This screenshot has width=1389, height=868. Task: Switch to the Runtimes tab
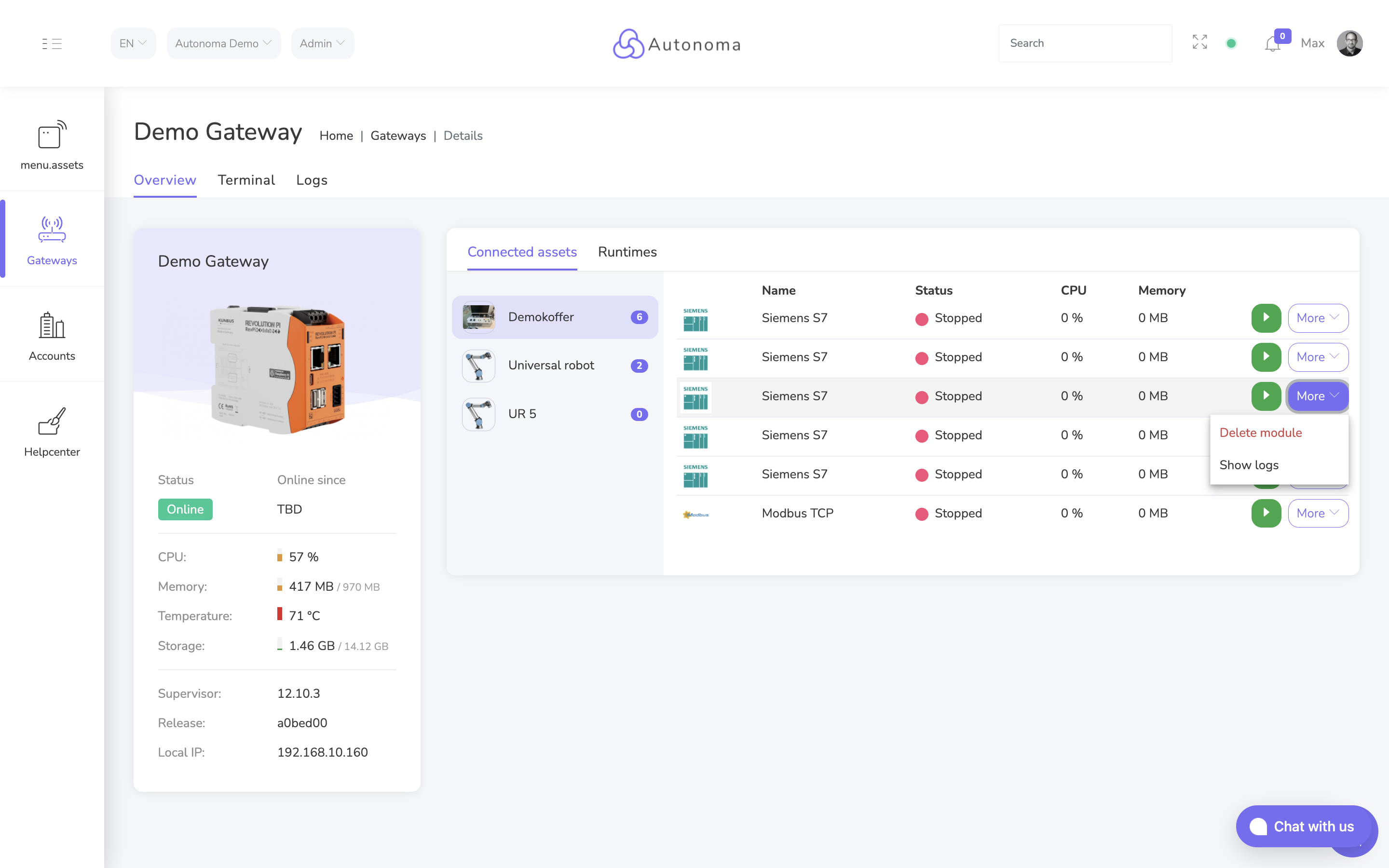point(627,252)
